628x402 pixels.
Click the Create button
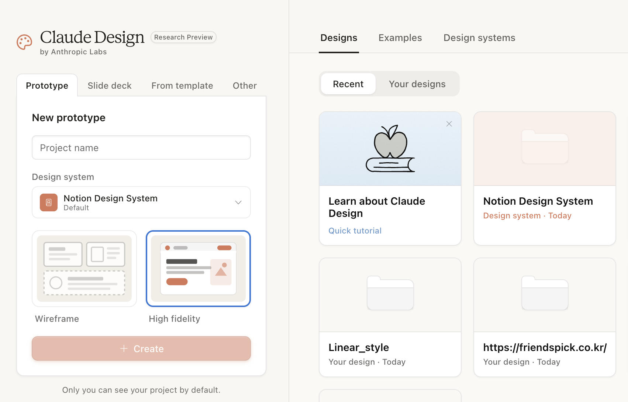141,348
